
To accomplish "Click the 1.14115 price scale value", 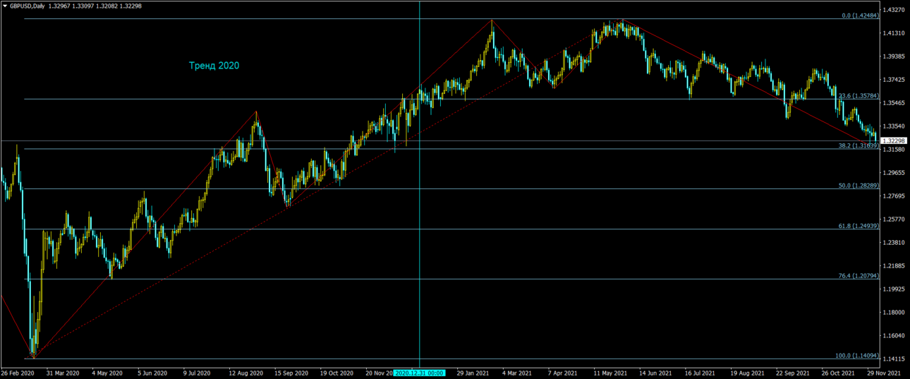I will click(x=894, y=359).
